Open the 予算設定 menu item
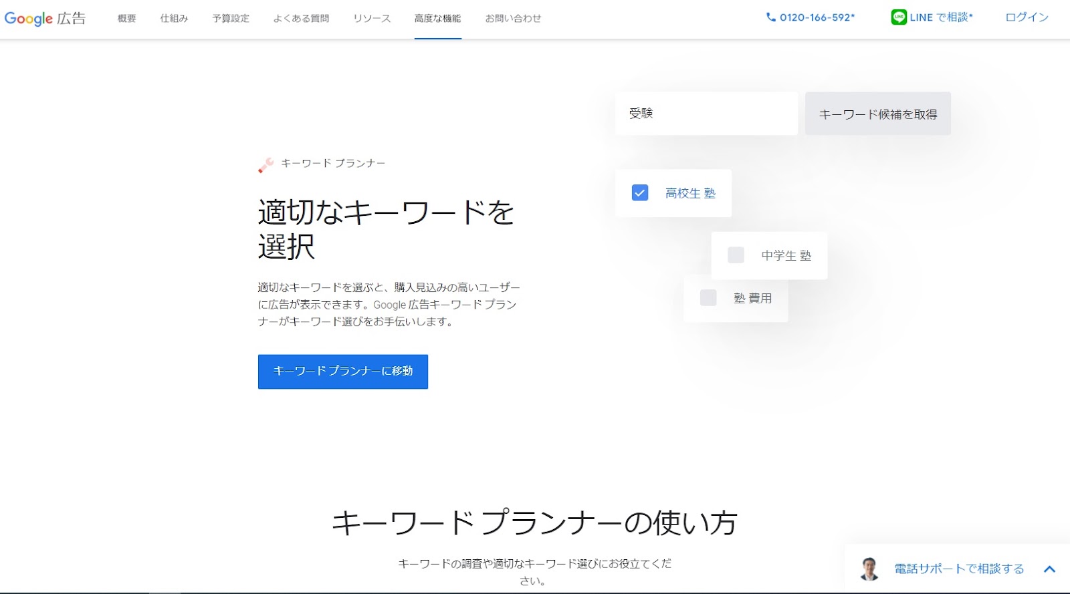The width and height of the screenshot is (1070, 594). [231, 19]
